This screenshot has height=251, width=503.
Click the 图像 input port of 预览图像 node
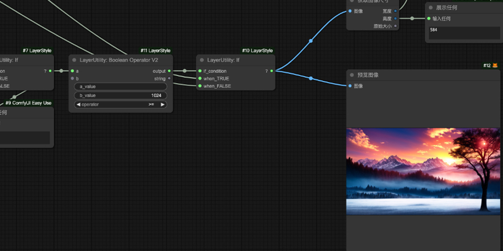[350, 86]
